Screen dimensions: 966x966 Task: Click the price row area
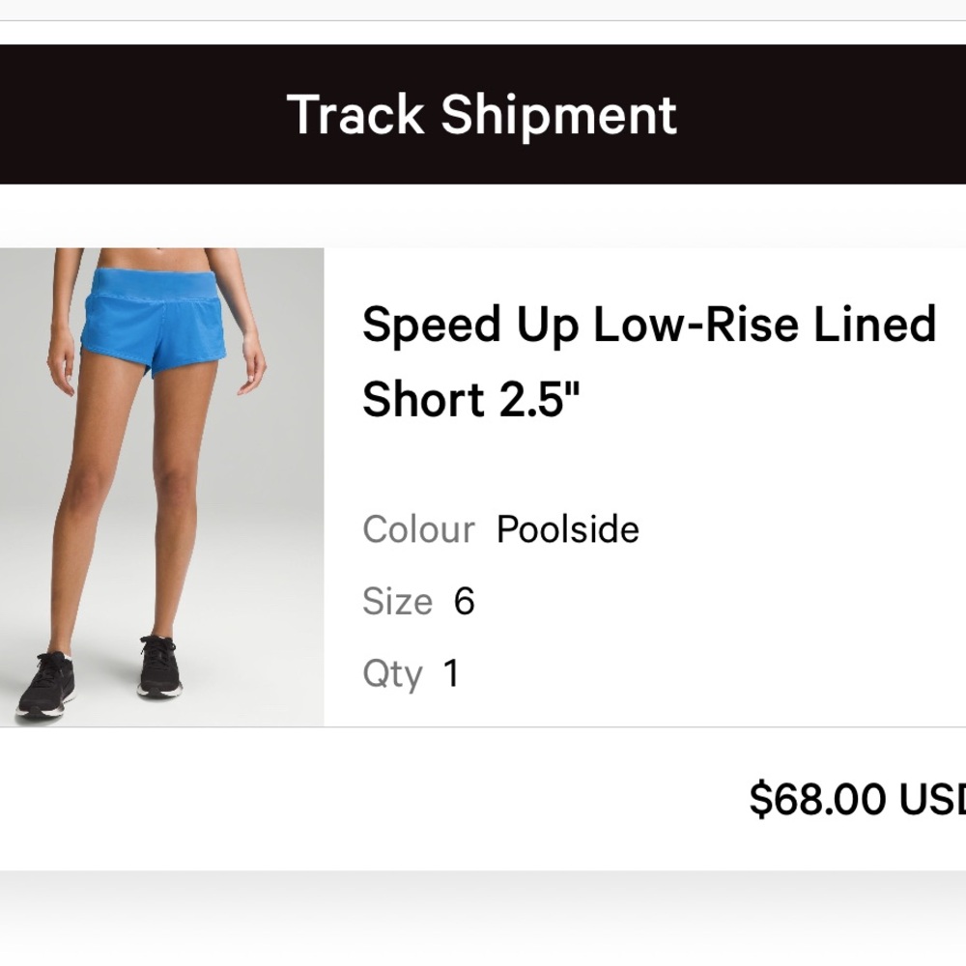tap(676, 797)
